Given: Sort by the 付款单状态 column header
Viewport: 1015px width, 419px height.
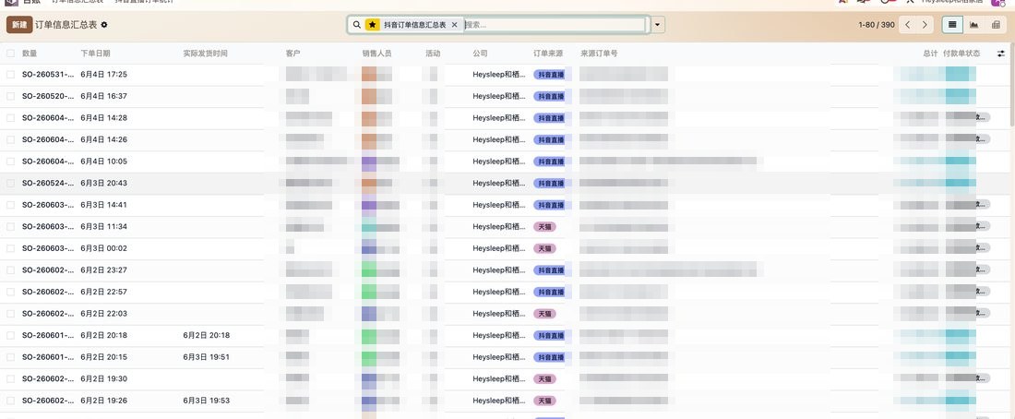Looking at the screenshot, I should [x=961, y=54].
